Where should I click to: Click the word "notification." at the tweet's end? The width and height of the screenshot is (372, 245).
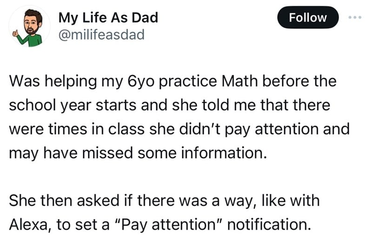pyautogui.click(x=269, y=225)
